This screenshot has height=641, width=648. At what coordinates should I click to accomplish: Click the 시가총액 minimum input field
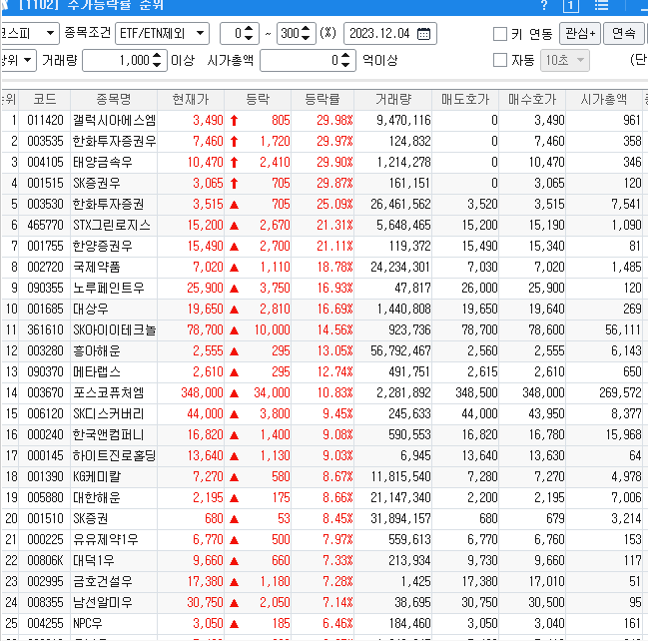pyautogui.click(x=308, y=60)
